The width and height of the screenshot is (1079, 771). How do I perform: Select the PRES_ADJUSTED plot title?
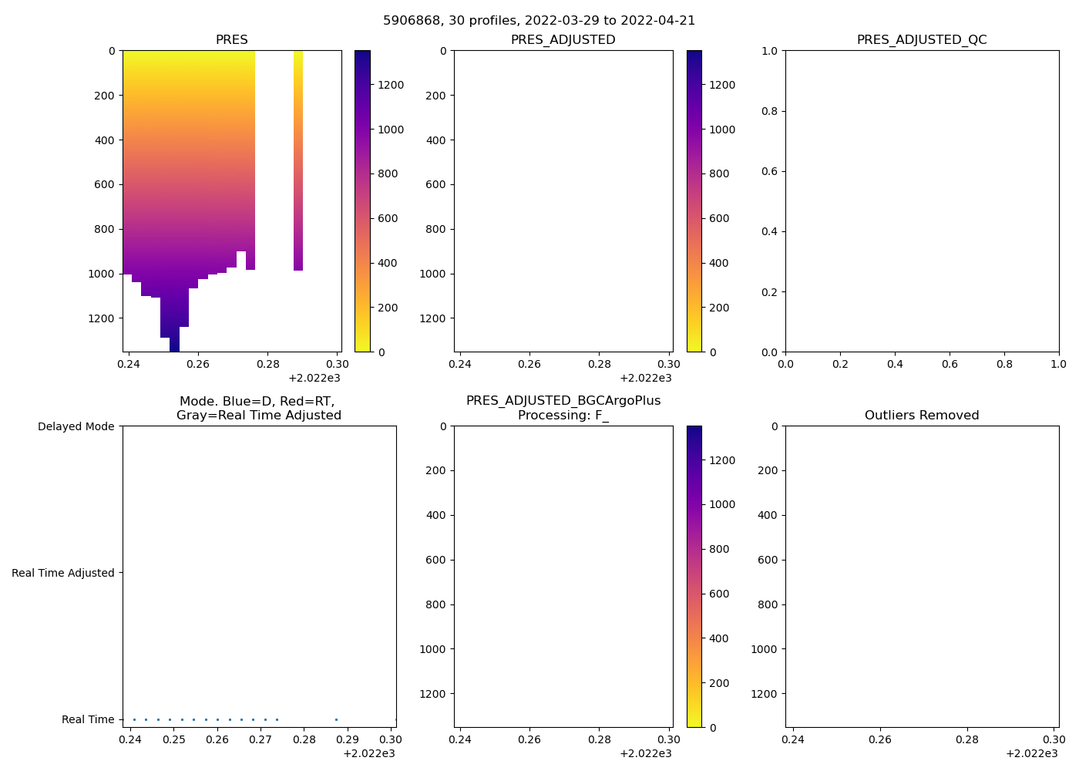tap(563, 40)
